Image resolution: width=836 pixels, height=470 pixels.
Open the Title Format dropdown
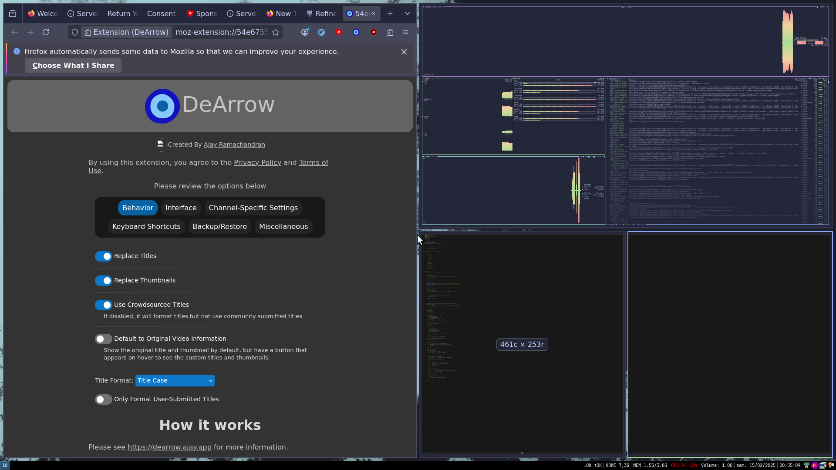(x=175, y=380)
